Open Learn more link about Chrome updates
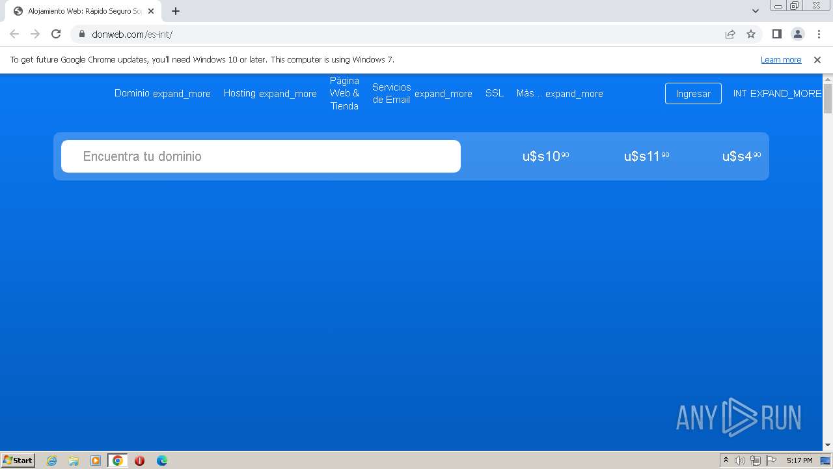Image resolution: width=833 pixels, height=469 pixels. tap(781, 60)
